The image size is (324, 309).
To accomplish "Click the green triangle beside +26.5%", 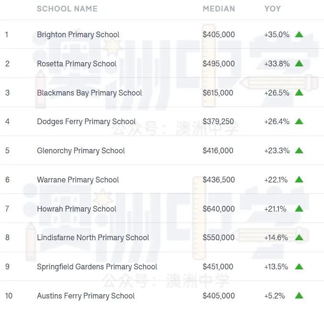I will pos(299,92).
